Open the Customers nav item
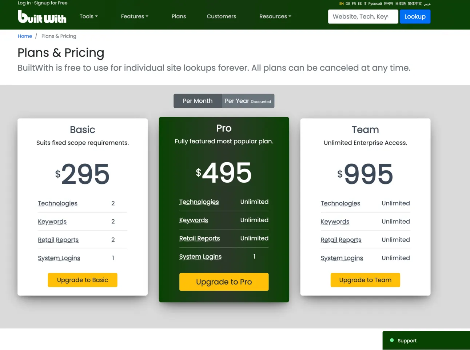The image size is (470, 350). point(222,16)
